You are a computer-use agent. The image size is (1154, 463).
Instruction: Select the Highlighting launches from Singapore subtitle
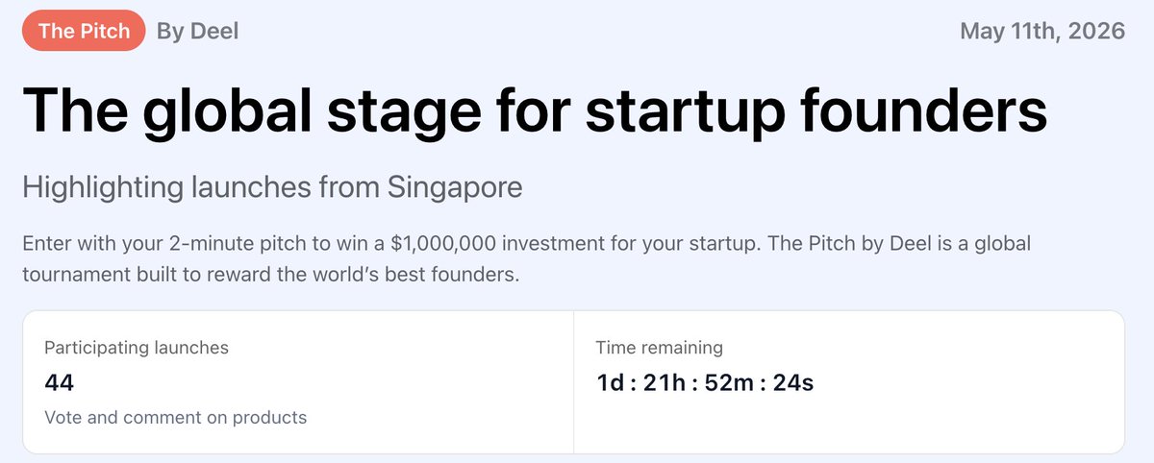(272, 186)
